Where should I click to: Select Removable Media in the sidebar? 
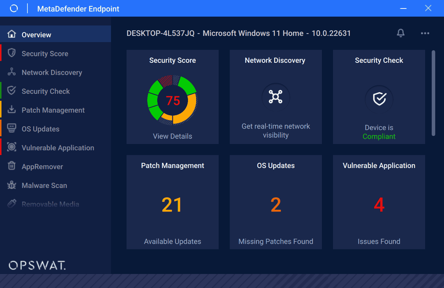tap(55, 204)
